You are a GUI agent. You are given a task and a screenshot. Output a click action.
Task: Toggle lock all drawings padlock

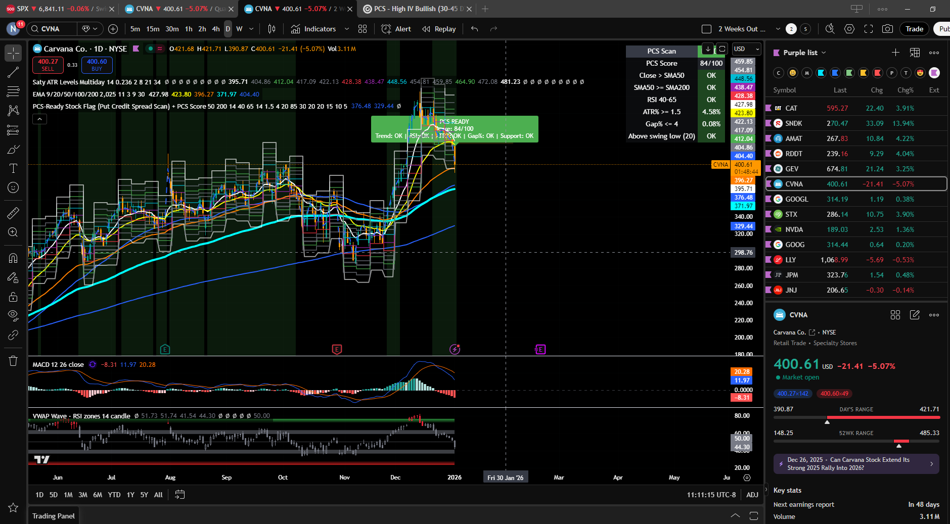point(13,297)
